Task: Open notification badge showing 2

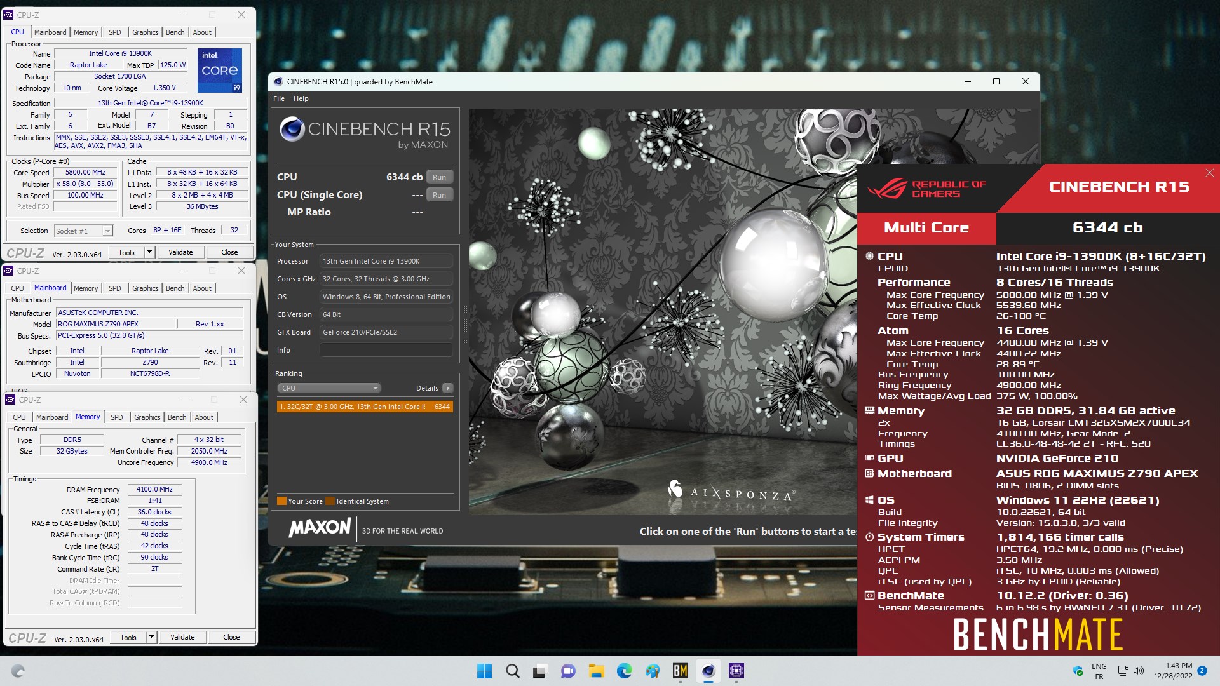Action: [1202, 671]
